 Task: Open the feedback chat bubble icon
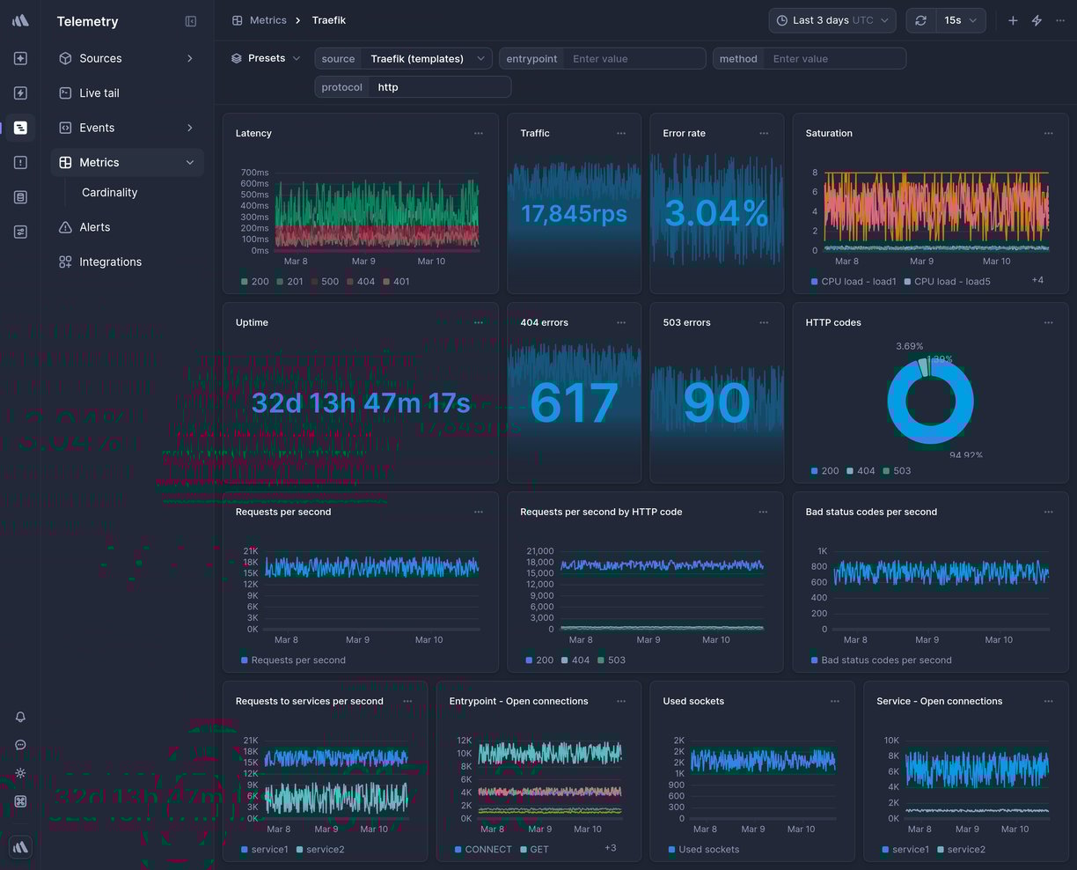(x=19, y=745)
